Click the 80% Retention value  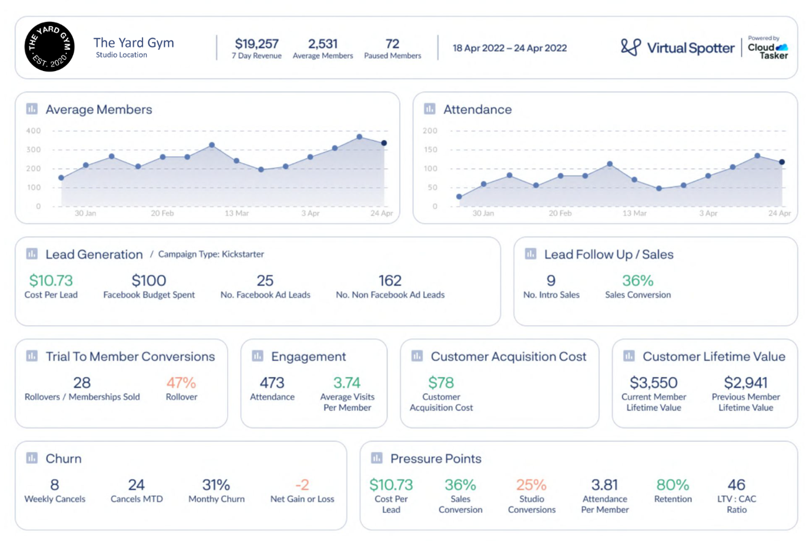click(x=672, y=485)
